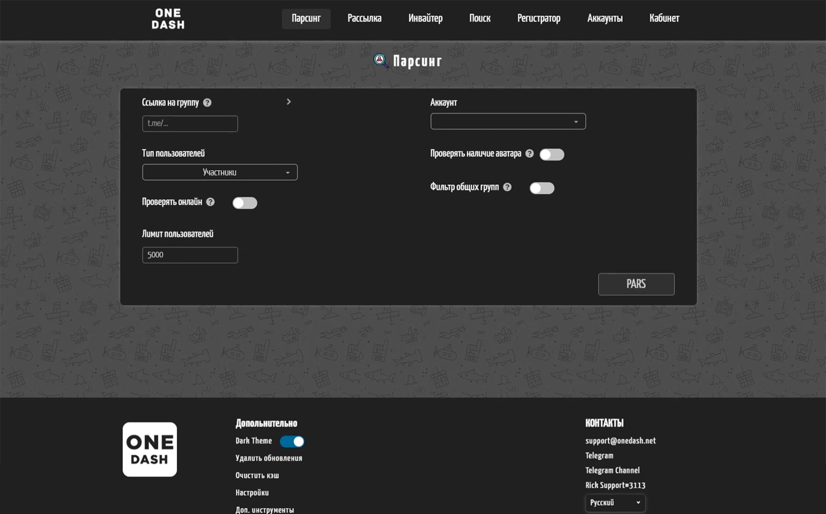Go to the Кабинет tab
The width and height of the screenshot is (826, 514).
[x=664, y=19]
